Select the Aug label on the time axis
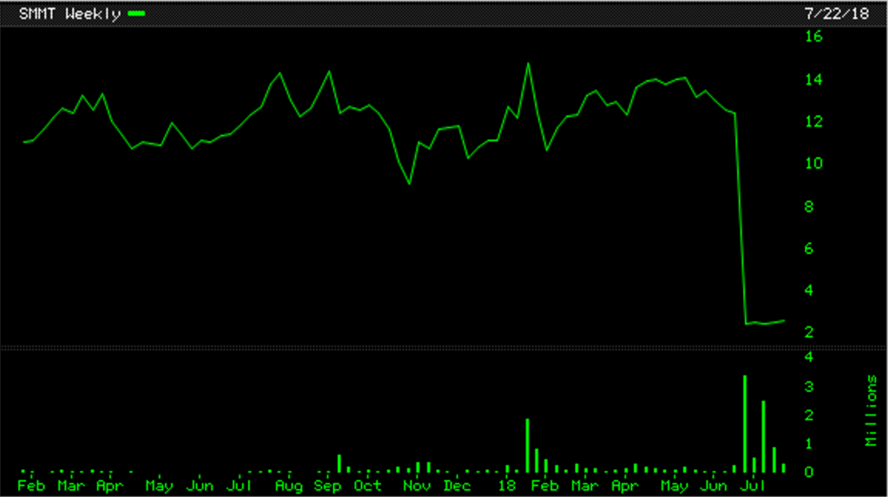The height and width of the screenshot is (497, 888). pos(288,486)
